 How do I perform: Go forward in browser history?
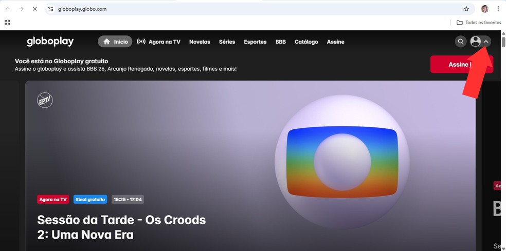[x=21, y=9]
